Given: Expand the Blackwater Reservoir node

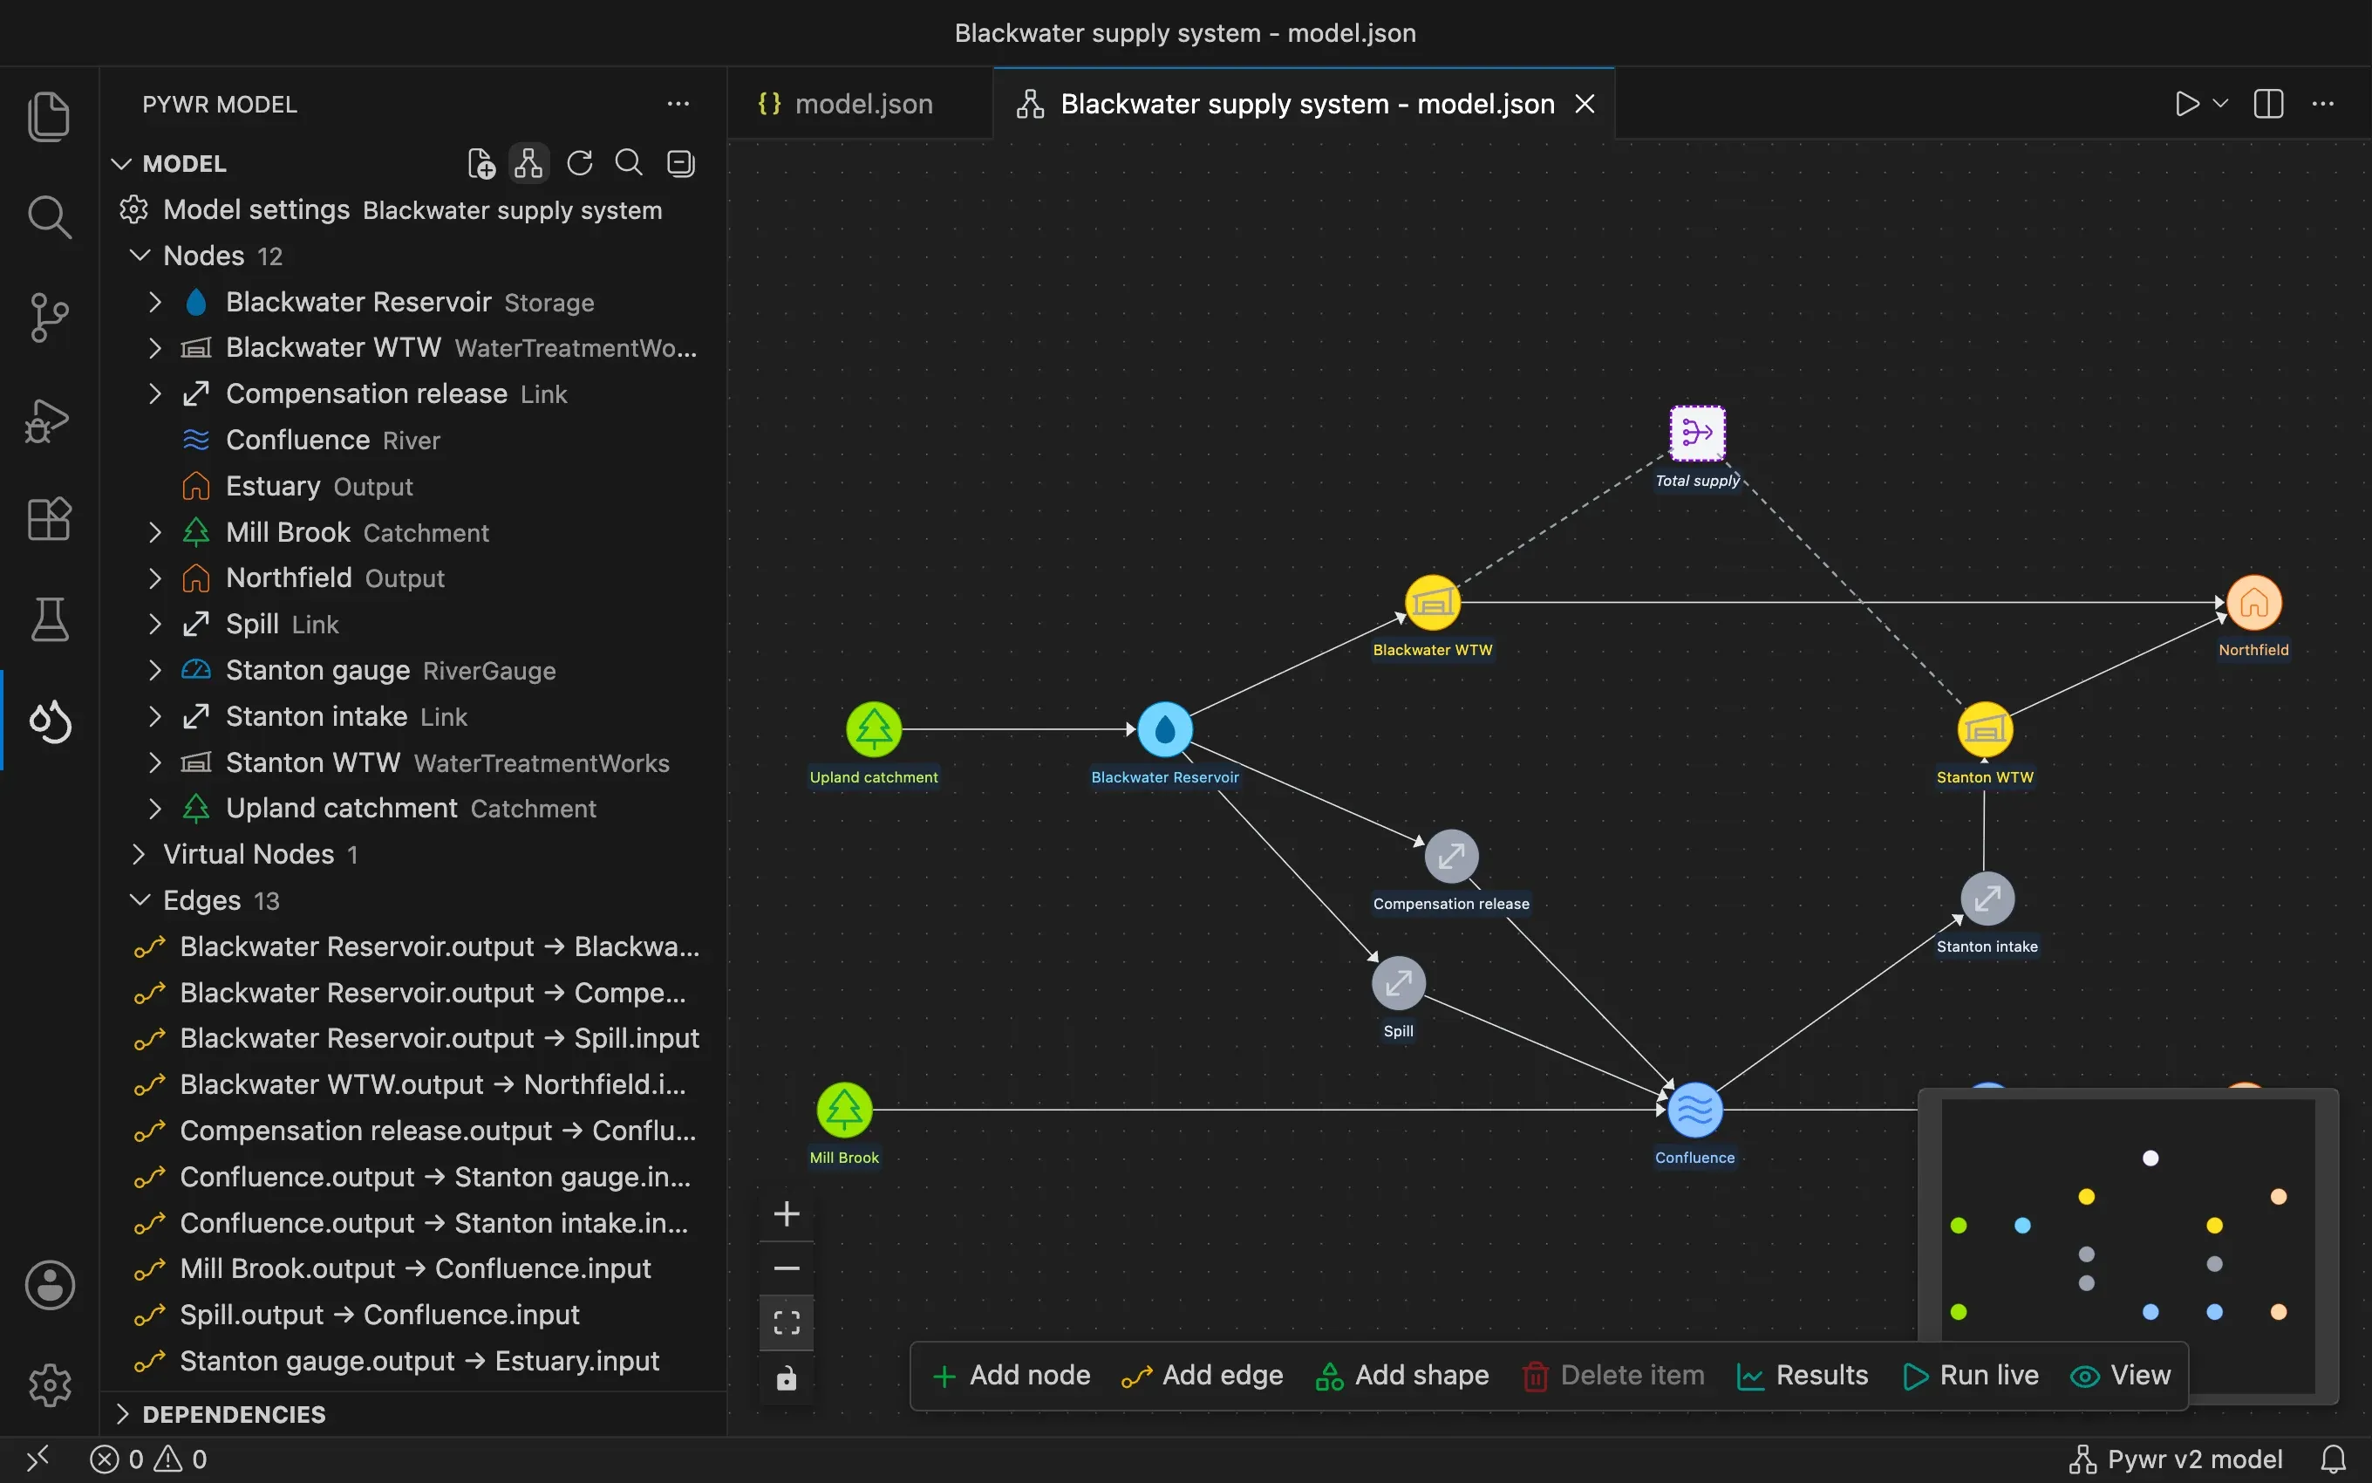Looking at the screenshot, I should click(153, 302).
